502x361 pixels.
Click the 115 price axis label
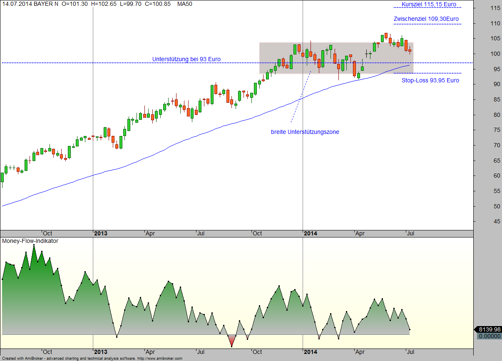tap(495, 8)
